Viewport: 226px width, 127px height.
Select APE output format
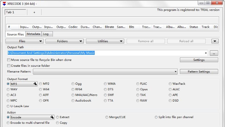[x=170, y=95]
